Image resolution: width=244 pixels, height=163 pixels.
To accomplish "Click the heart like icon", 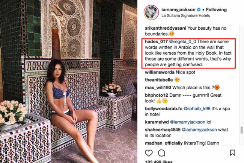I will point(149,153).
